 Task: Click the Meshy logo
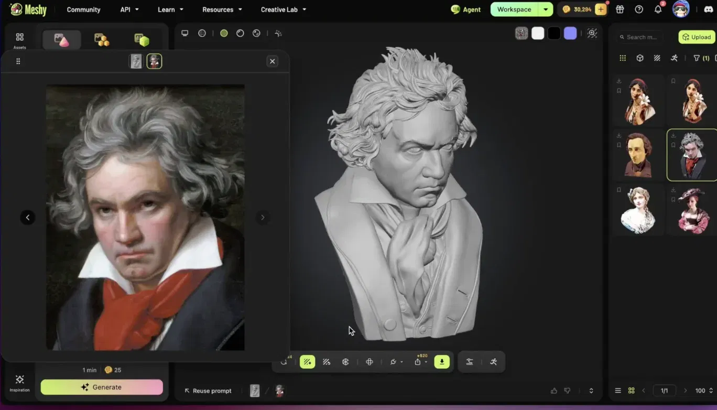click(x=28, y=9)
